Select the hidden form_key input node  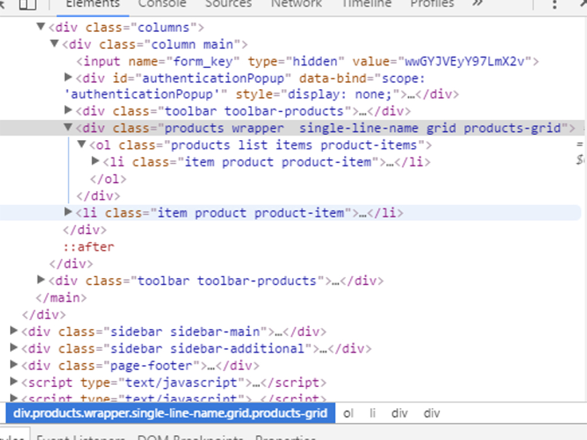(307, 61)
